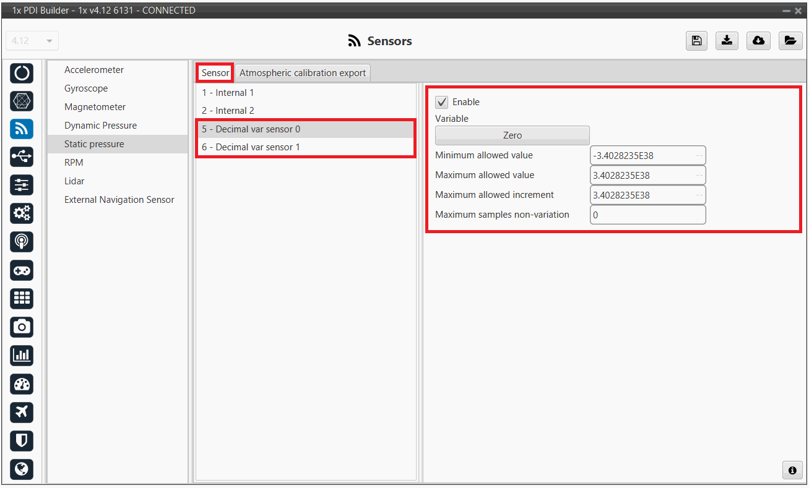Select External Navigation Sensor entry
Screen dimensions: 809x488
pos(119,200)
